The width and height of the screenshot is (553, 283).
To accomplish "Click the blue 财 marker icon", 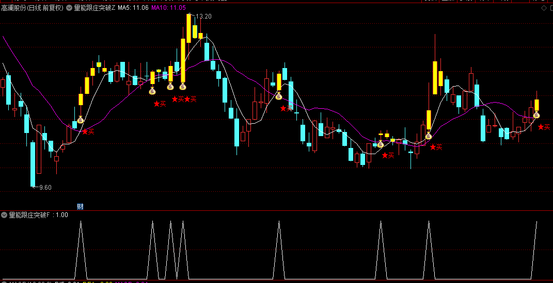I will tap(80, 207).
